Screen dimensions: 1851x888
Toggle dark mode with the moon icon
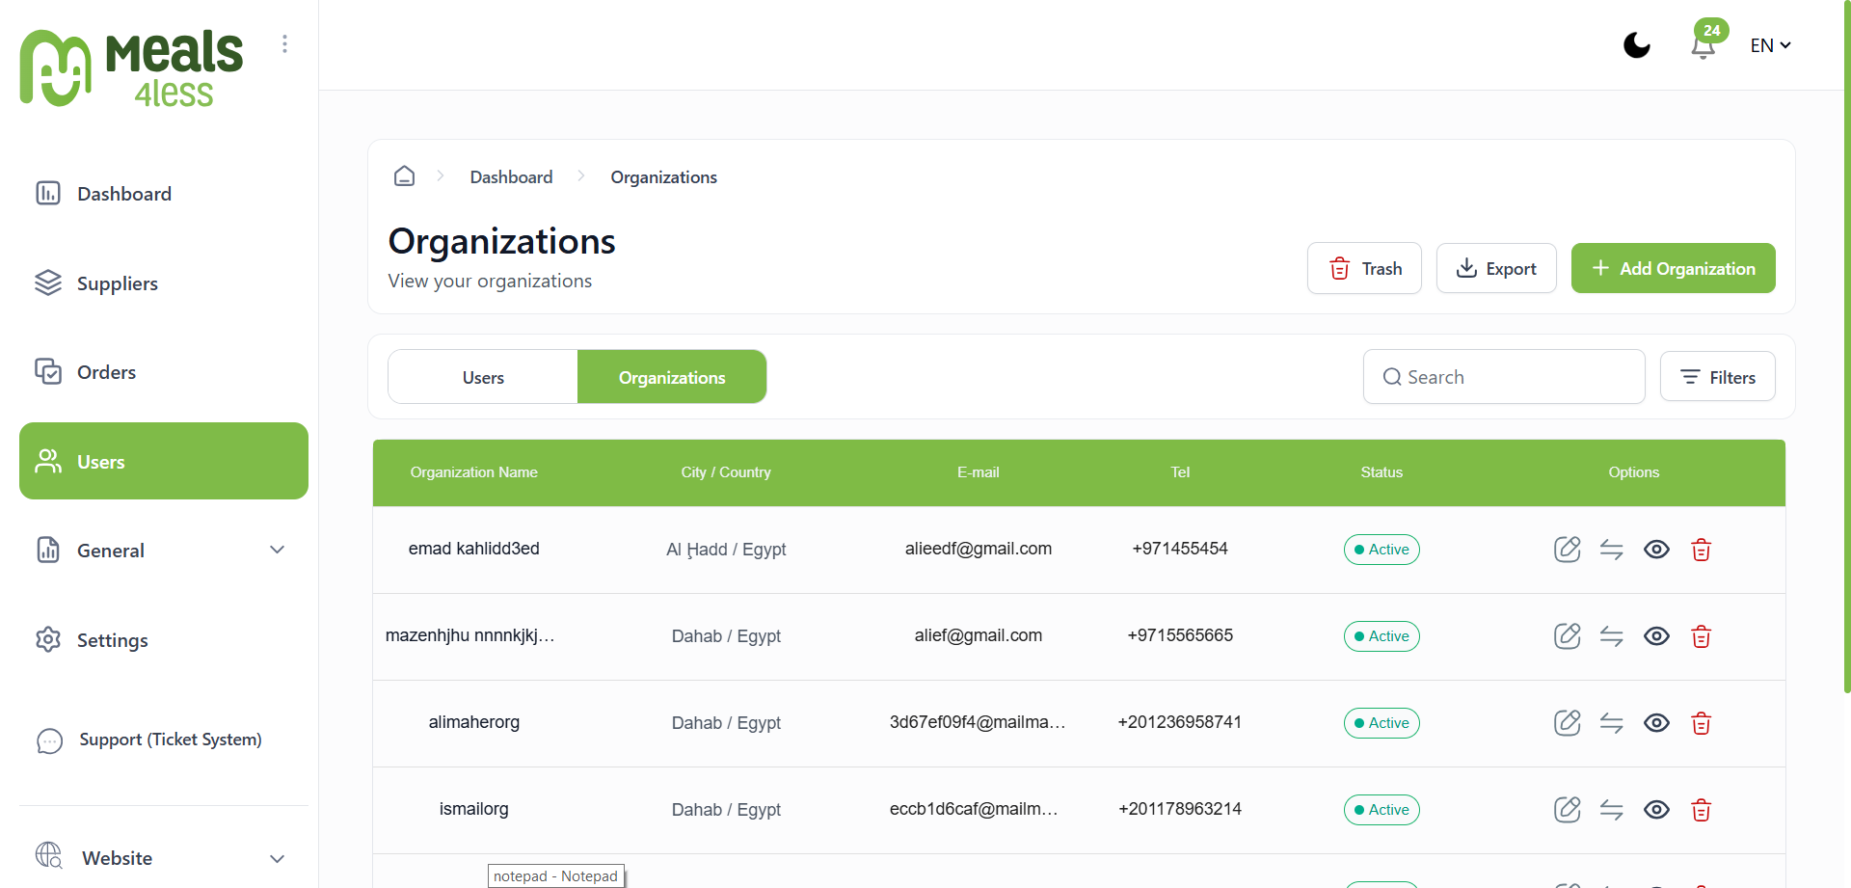(1637, 45)
